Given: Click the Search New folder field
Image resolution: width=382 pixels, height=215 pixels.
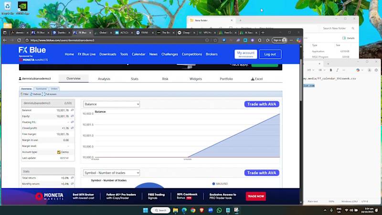Looking at the screenshot, I should point(337,28).
